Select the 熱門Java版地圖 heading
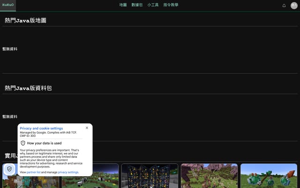 (25, 20)
